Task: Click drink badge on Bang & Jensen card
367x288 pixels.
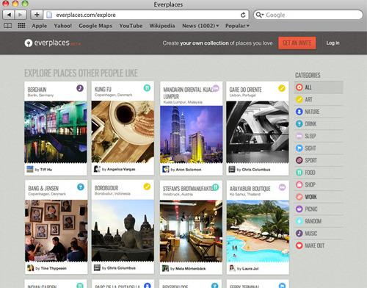Action: click(81, 187)
